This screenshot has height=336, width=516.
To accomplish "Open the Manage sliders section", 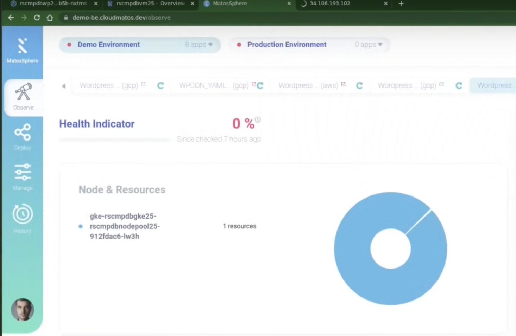I will click(23, 177).
